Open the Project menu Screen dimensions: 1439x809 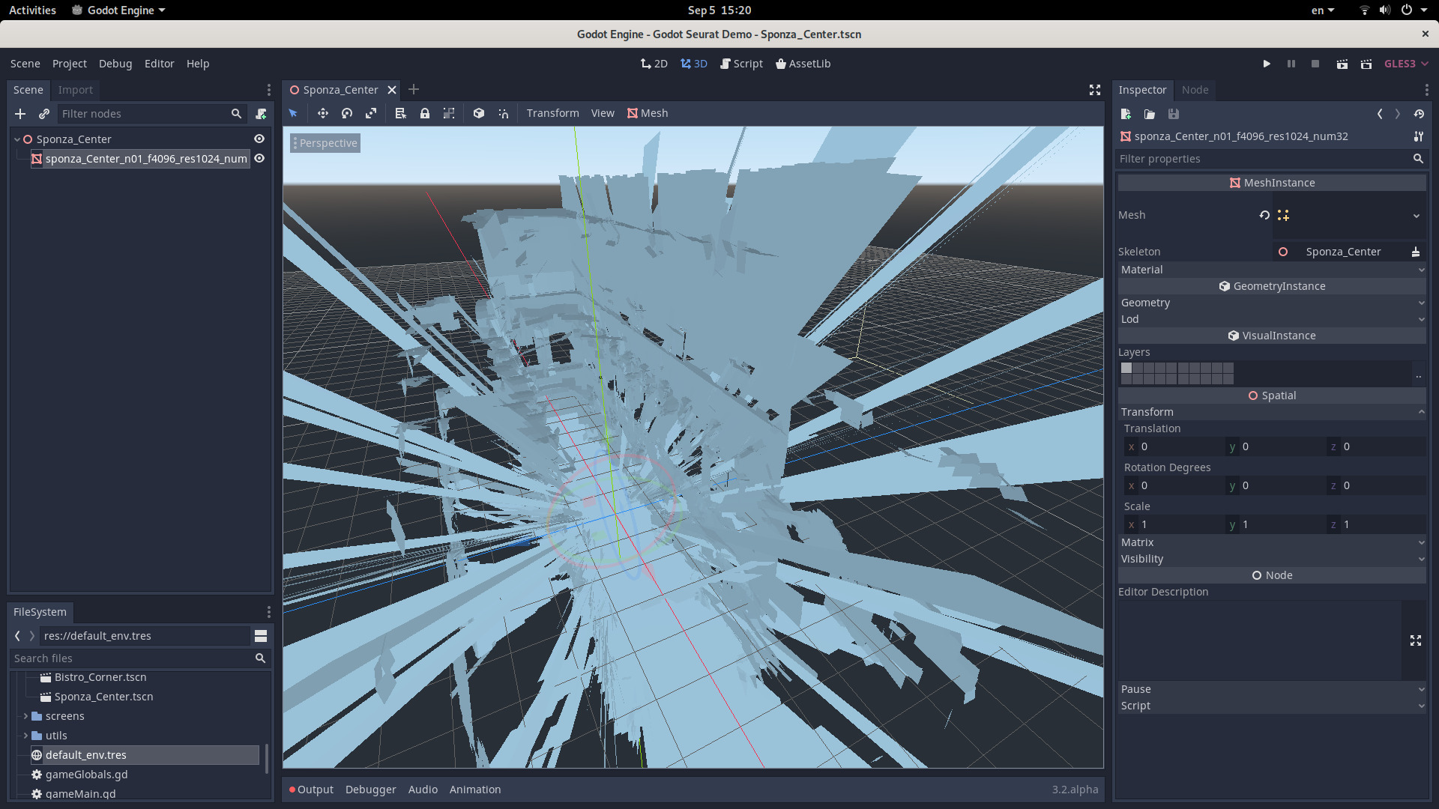[70, 64]
